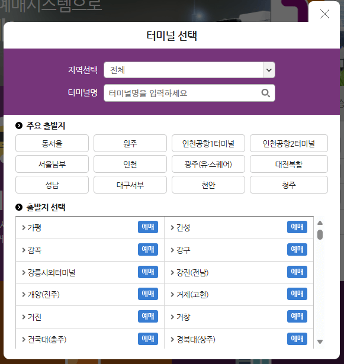The width and height of the screenshot is (344, 364).
Task: Select 성남 departure terminal
Action: click(52, 185)
